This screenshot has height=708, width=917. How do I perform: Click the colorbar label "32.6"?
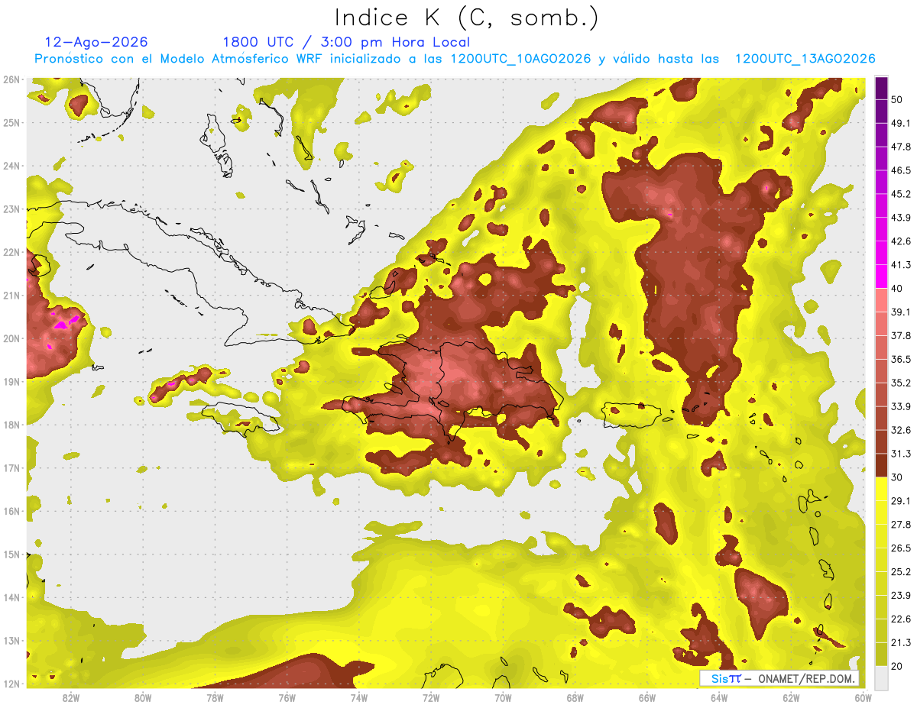900,430
